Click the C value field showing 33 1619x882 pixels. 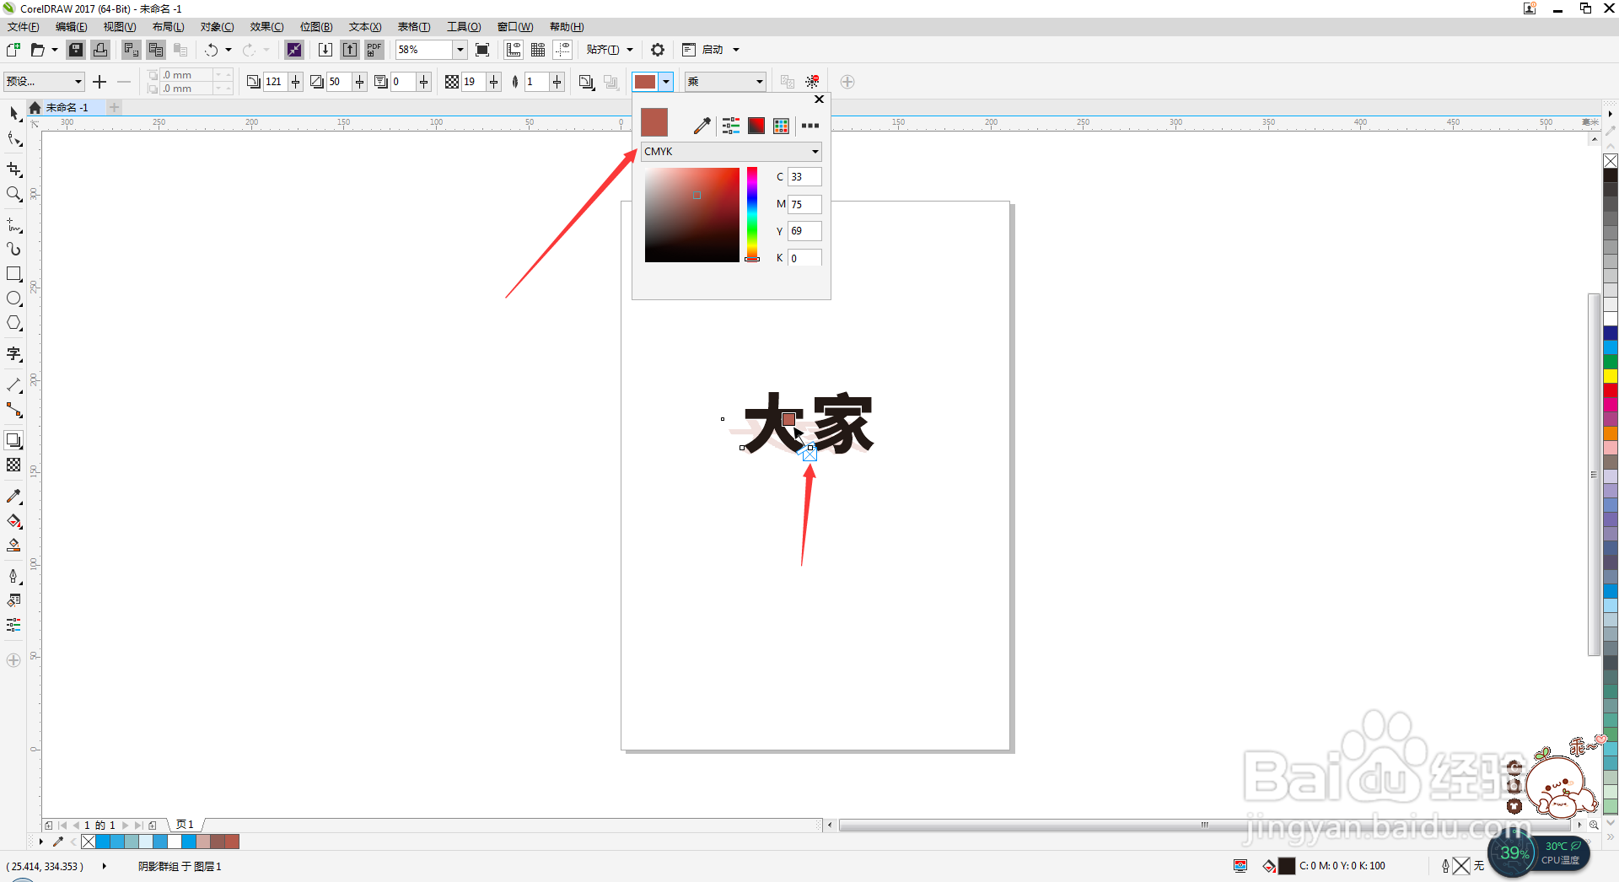[x=804, y=177]
